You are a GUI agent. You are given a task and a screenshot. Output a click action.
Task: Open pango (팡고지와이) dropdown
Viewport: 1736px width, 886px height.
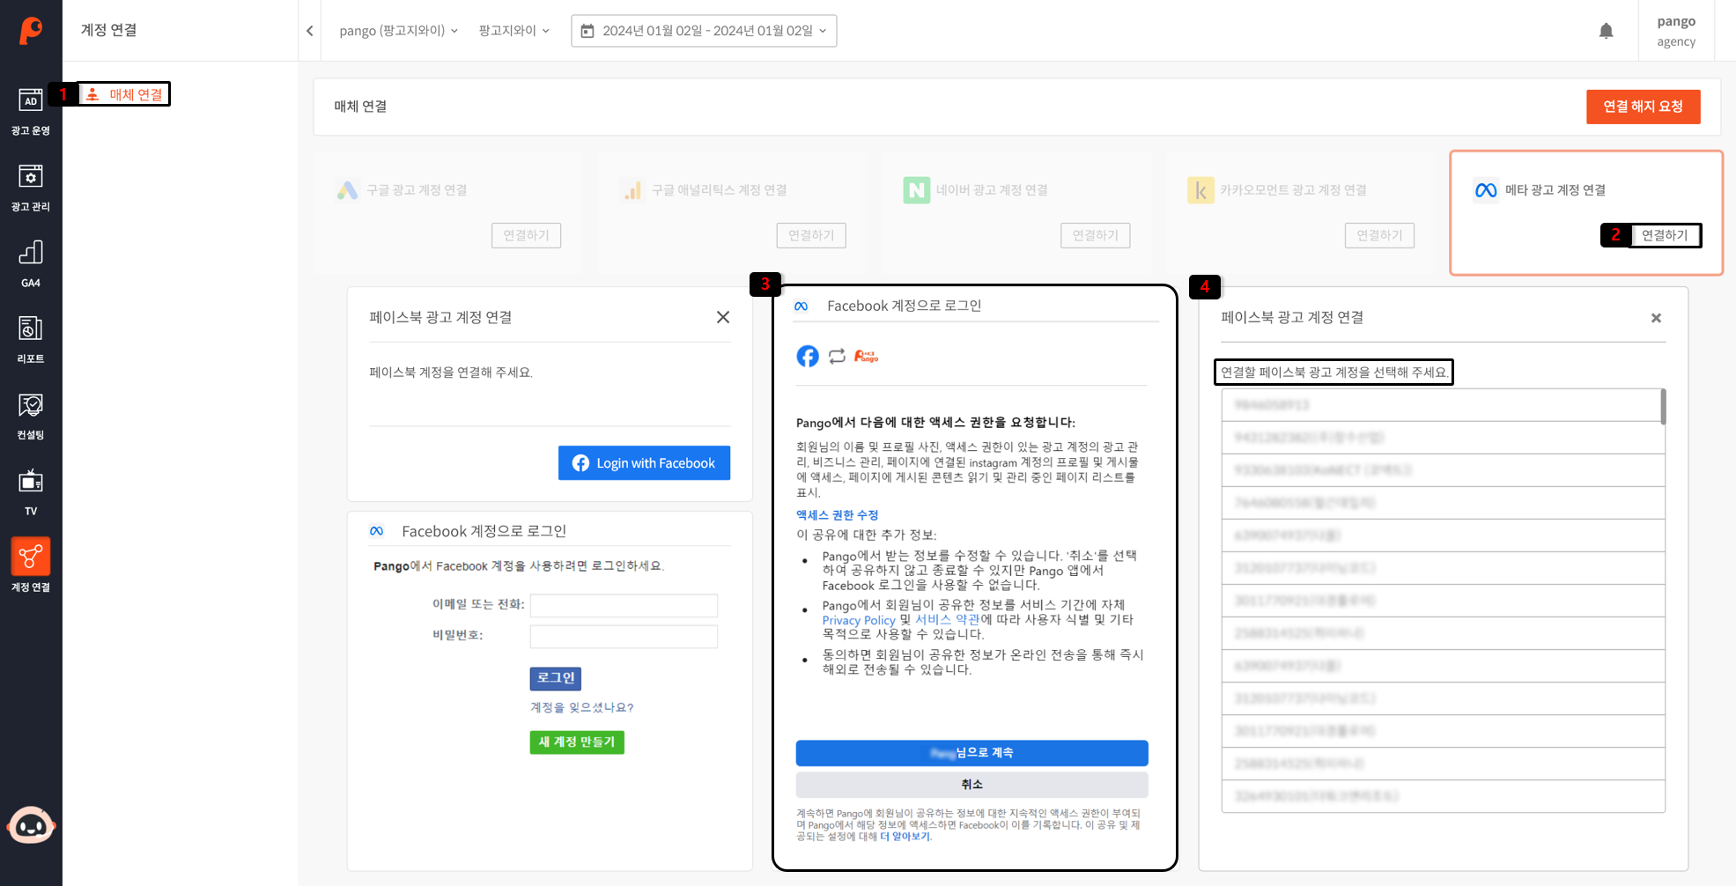pyautogui.click(x=399, y=31)
